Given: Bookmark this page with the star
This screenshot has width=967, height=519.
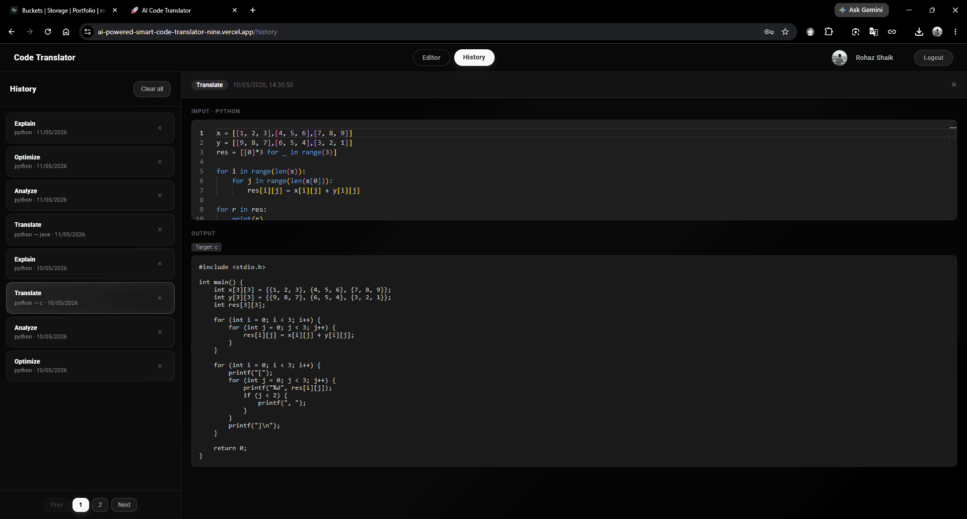Looking at the screenshot, I should click(x=785, y=32).
